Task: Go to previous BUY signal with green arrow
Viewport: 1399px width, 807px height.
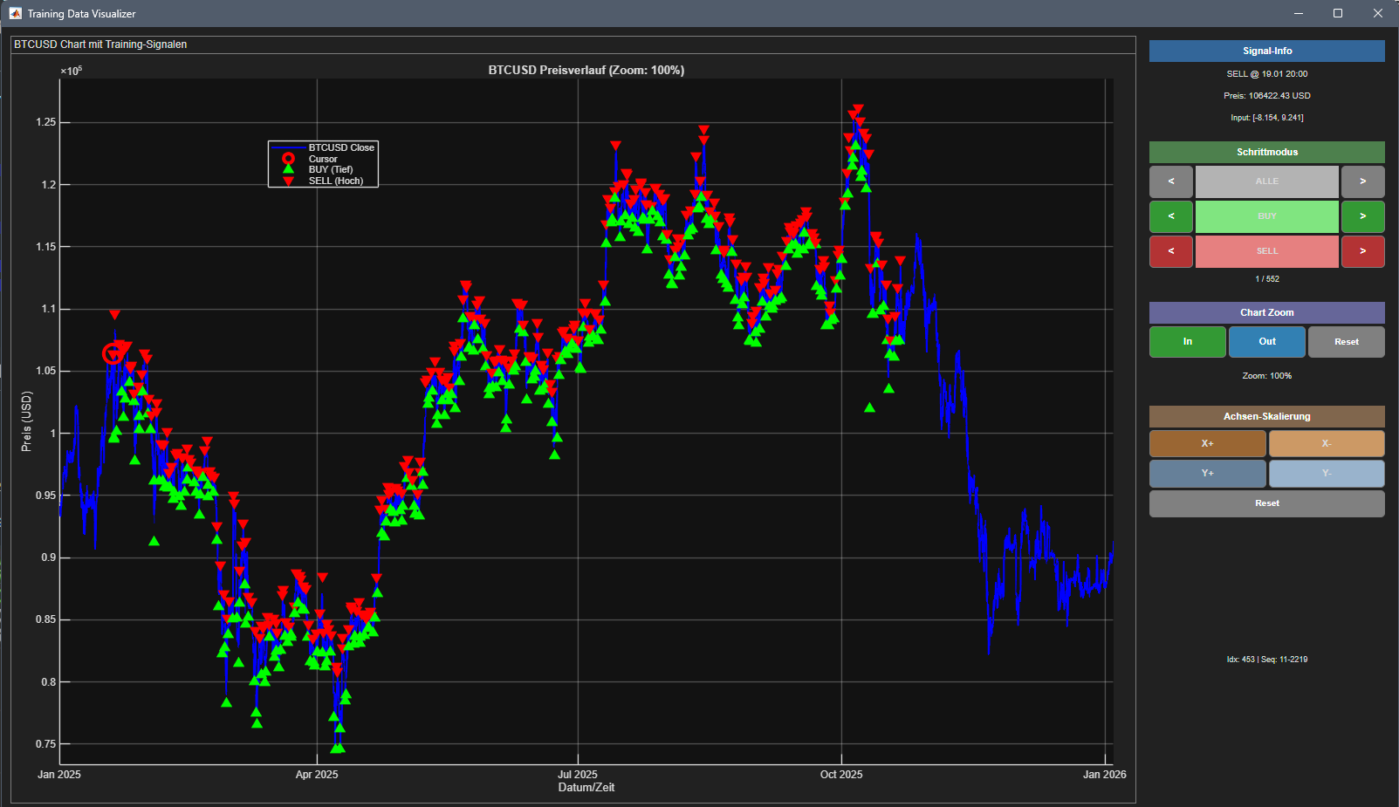Action: [1170, 216]
